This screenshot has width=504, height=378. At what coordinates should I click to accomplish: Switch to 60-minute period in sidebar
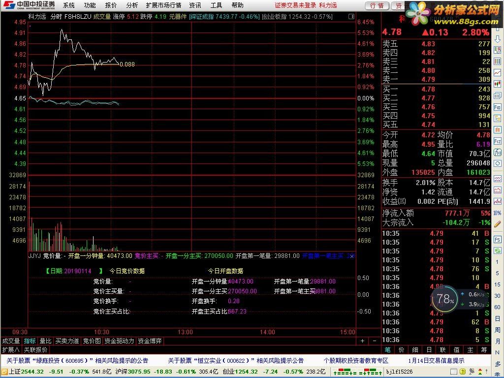pos(497,307)
